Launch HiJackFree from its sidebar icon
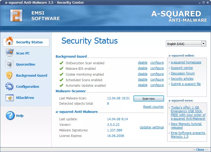The image size is (211, 152). click(9, 98)
